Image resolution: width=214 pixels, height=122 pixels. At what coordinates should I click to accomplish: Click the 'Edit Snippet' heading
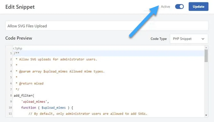tap(20, 7)
